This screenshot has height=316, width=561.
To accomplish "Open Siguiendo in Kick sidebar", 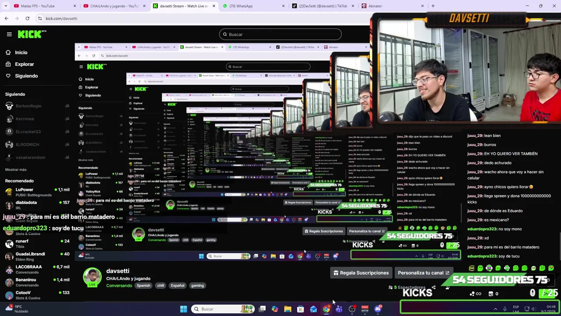I will 26,76.
